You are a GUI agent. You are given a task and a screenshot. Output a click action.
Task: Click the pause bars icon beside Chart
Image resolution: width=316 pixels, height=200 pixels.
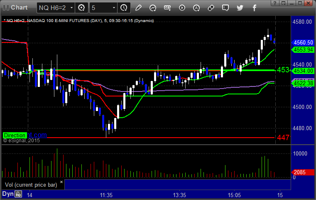point(6,7)
